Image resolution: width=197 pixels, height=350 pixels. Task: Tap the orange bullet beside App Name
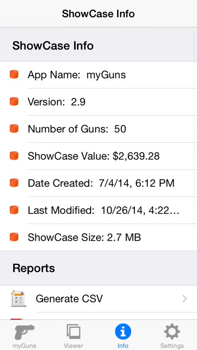(x=14, y=75)
